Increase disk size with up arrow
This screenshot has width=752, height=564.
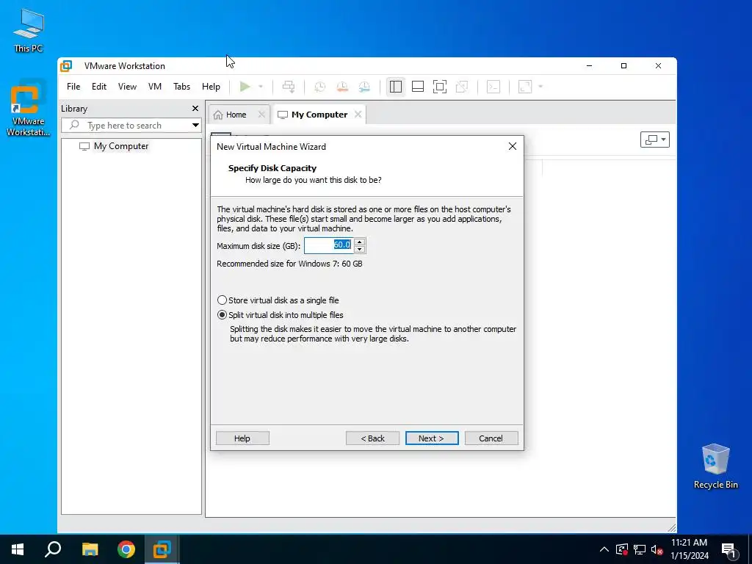coord(360,242)
